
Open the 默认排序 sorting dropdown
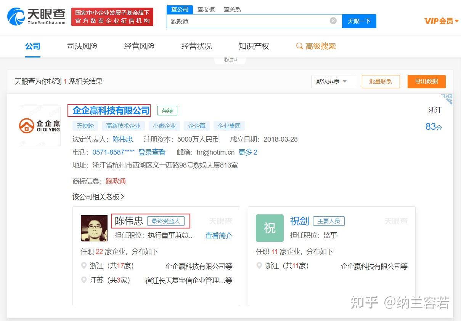coord(332,81)
